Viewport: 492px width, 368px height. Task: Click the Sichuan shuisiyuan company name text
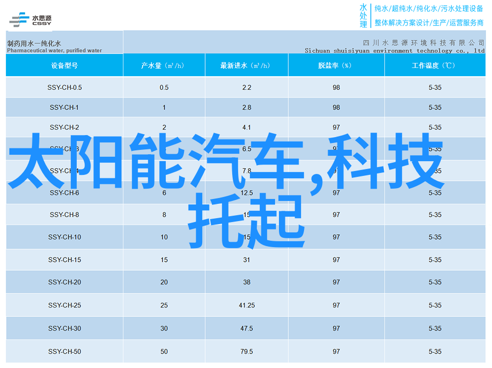(394, 51)
